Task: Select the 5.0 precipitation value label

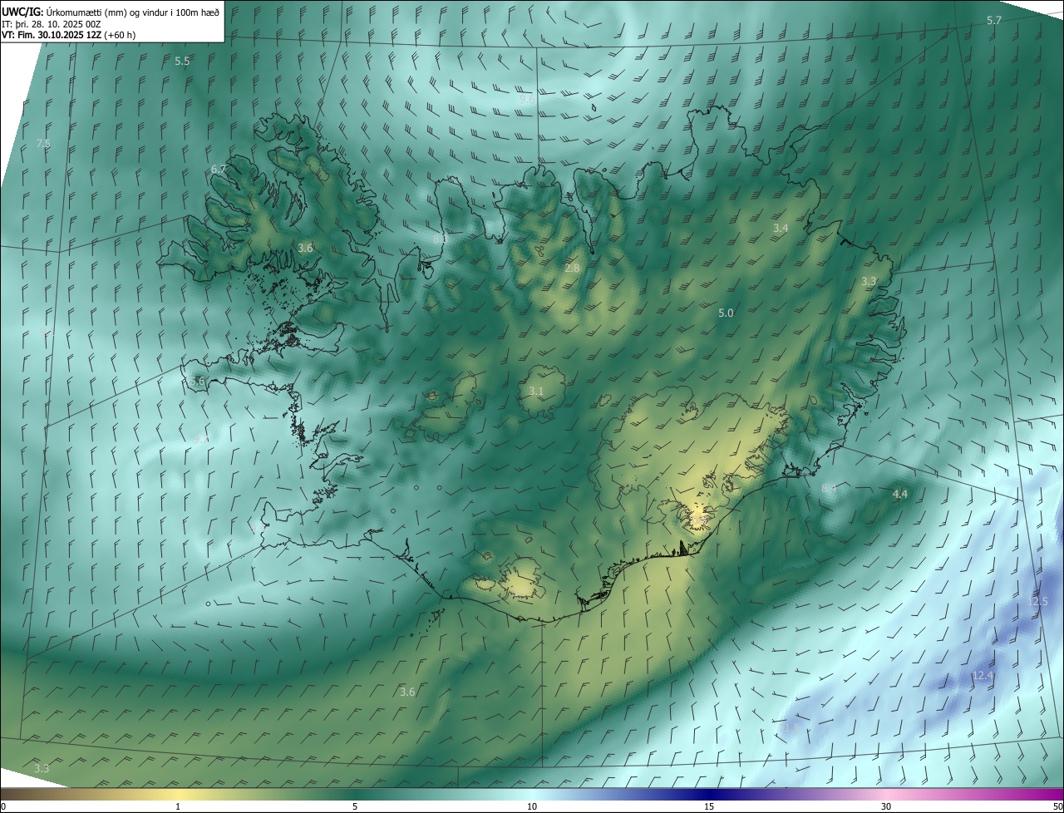Action: click(x=726, y=313)
